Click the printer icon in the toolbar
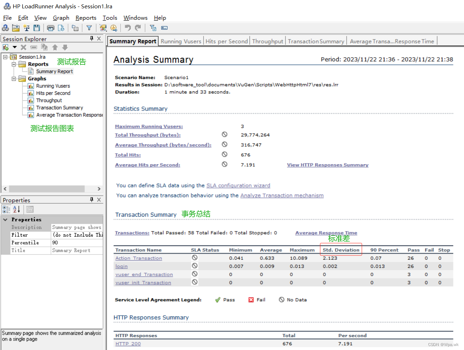Viewport: 464px width, 350px height. coord(51,28)
